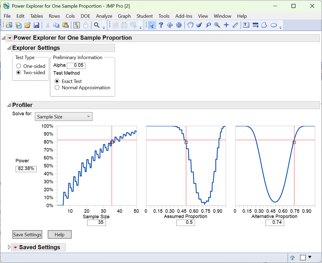Image resolution: width=322 pixels, height=263 pixels.
Task: Collapse the Profiler section
Action: coord(9,105)
